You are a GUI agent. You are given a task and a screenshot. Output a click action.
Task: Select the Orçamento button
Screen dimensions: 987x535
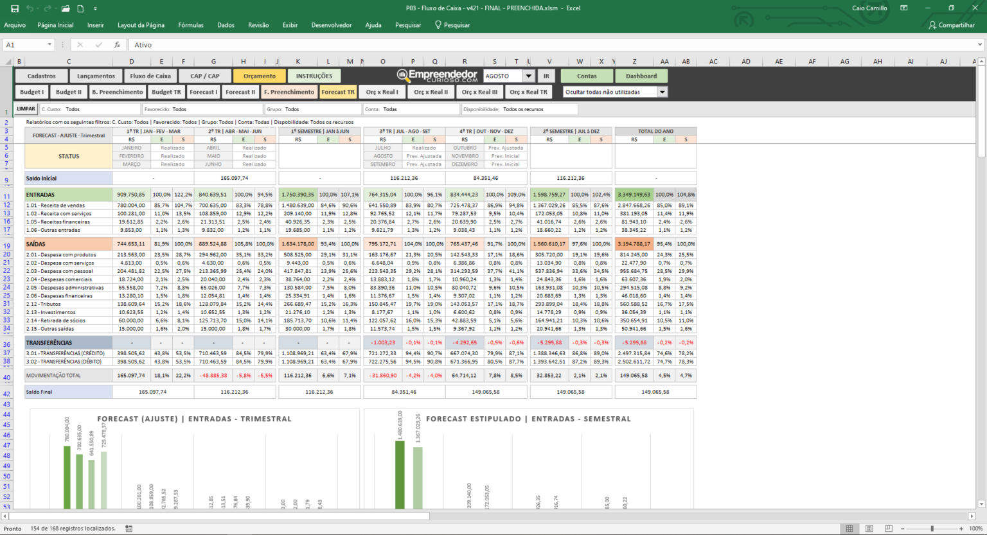coord(260,76)
